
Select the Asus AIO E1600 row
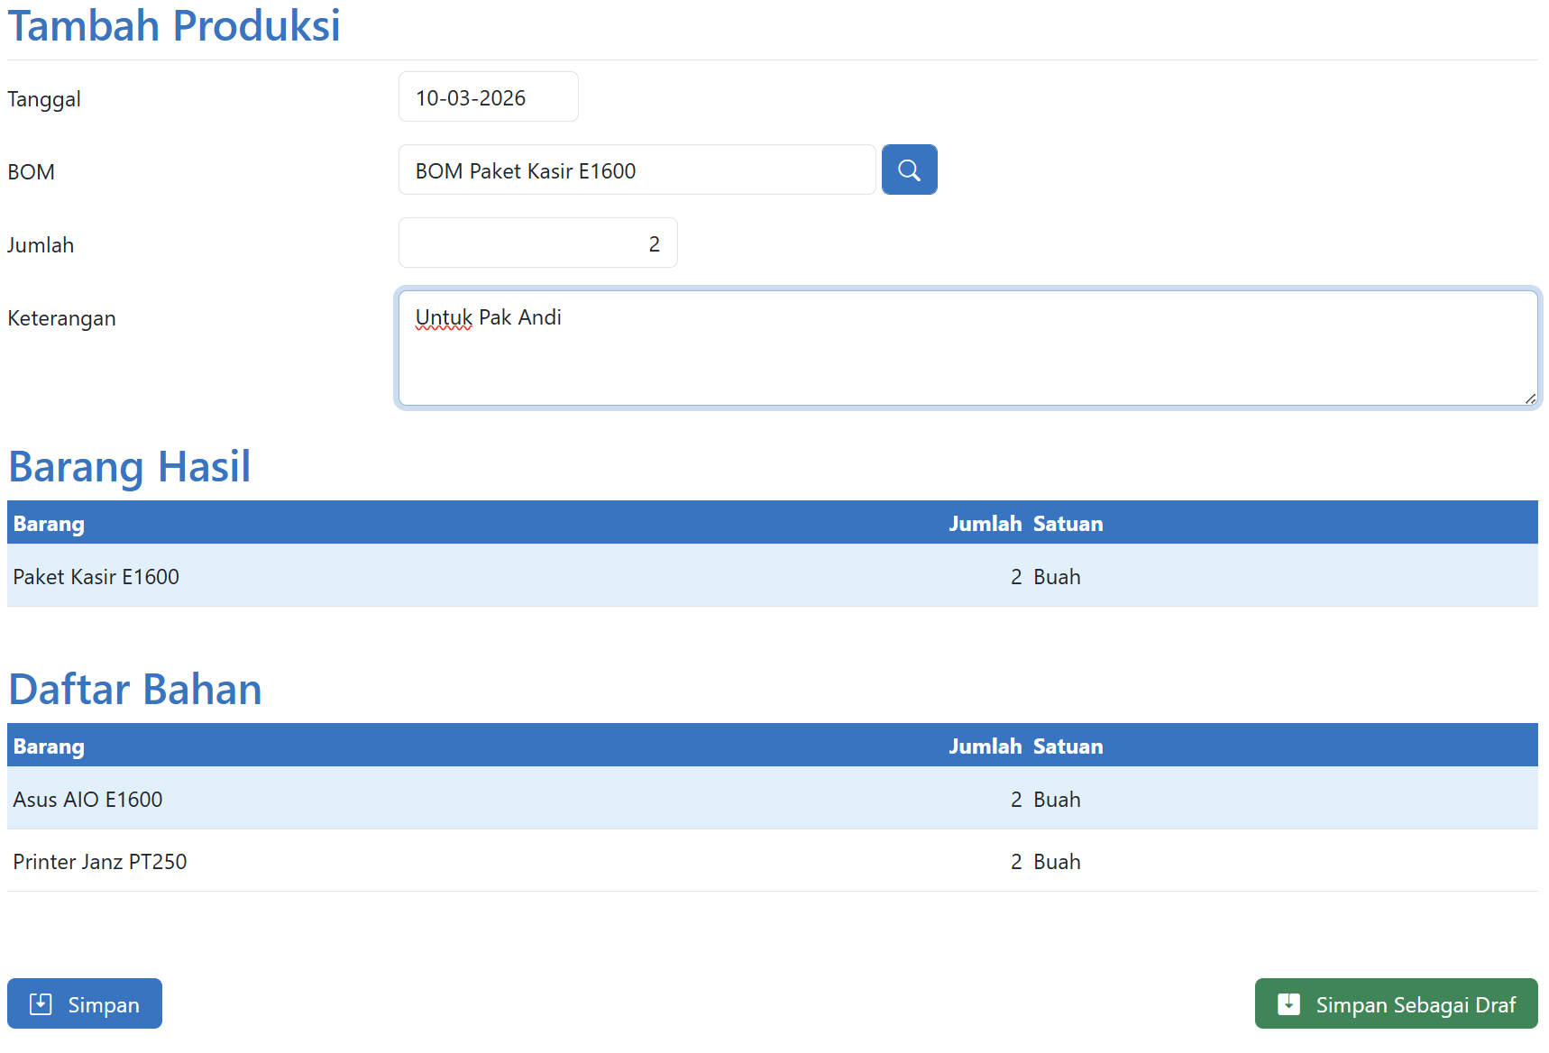point(773,798)
